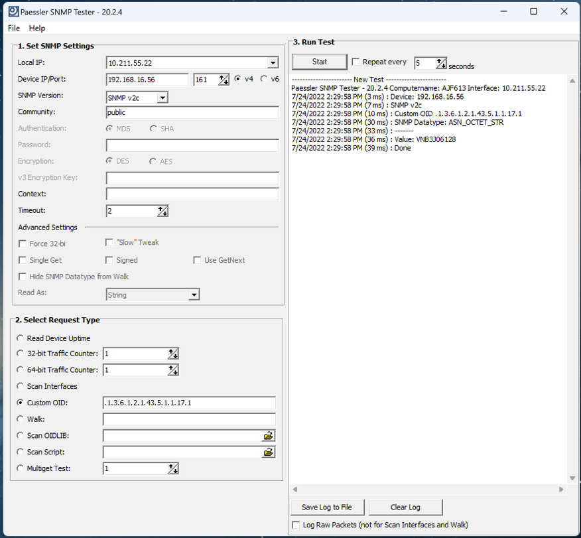Viewport: 581px width, 538px height.
Task: Click the Clear Log button
Action: 405,507
